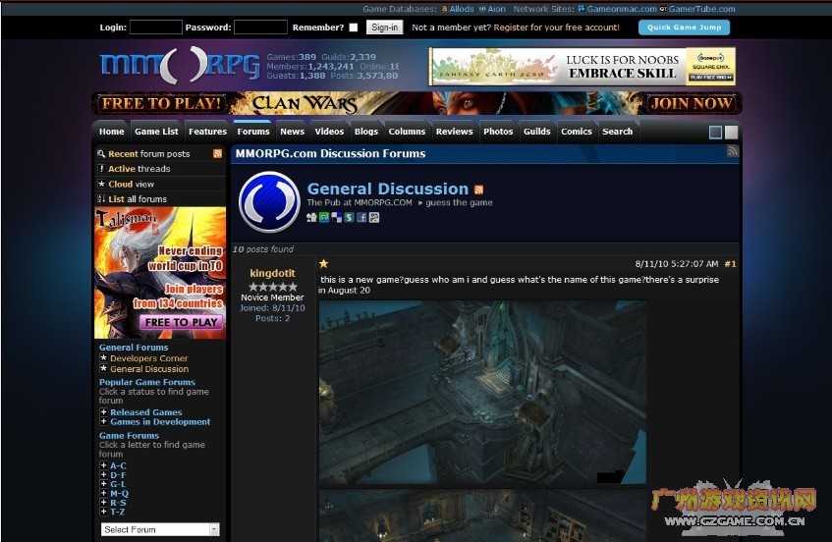Open Developers Corner forum

coord(148,358)
